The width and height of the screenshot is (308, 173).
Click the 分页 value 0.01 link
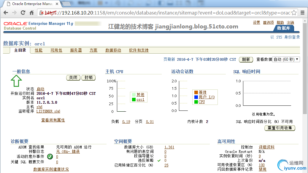click(x=150, y=122)
